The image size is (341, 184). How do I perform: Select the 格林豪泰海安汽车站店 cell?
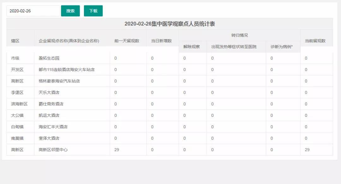point(59,81)
